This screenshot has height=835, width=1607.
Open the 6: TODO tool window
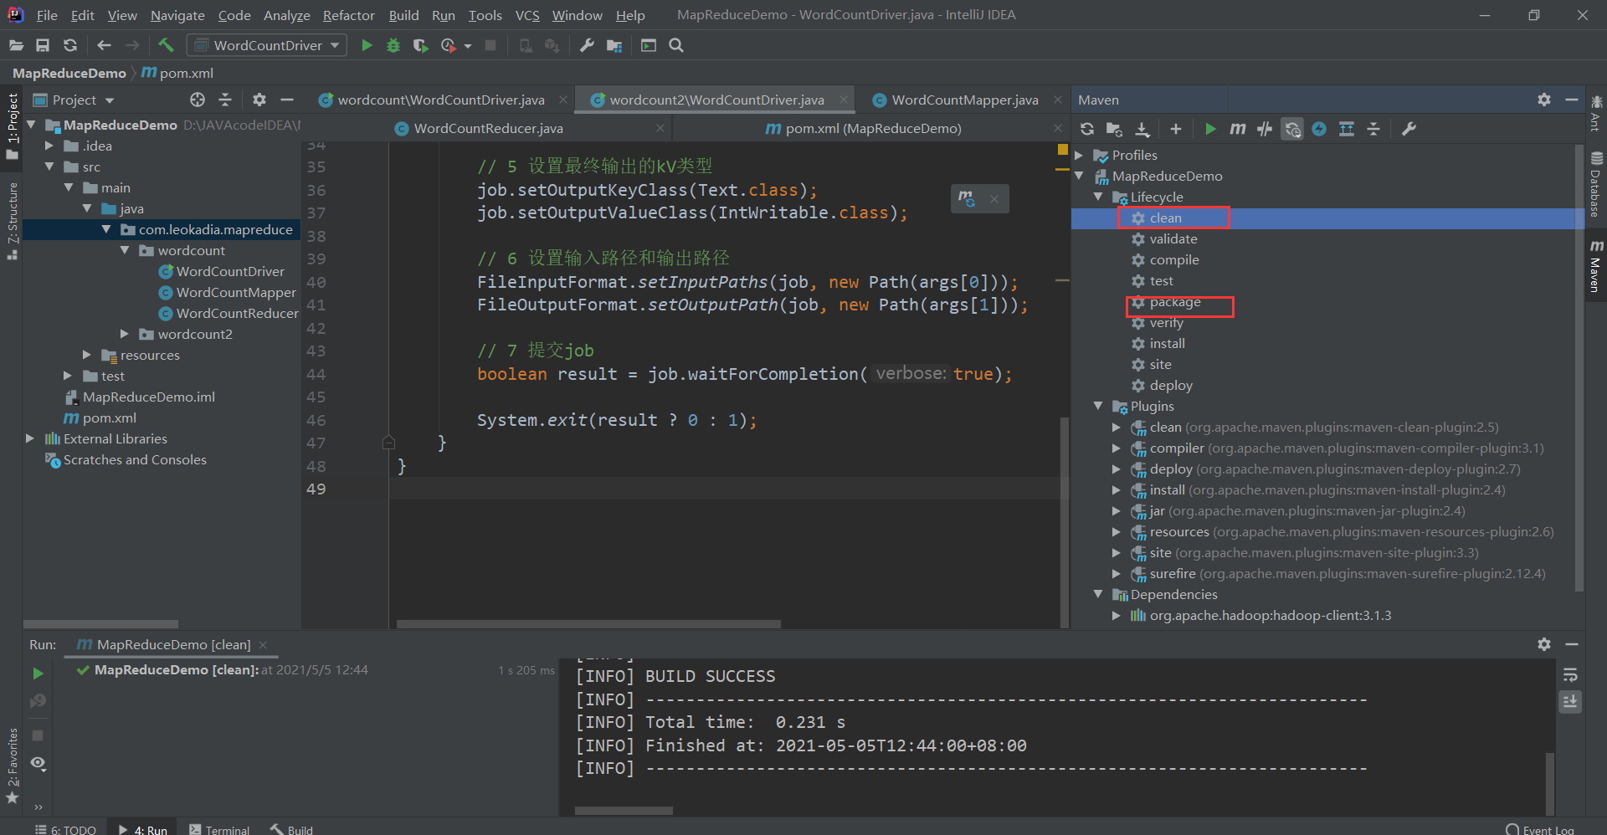65,829
